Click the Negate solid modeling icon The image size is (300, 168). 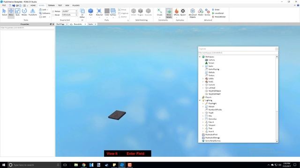coord(141,12)
